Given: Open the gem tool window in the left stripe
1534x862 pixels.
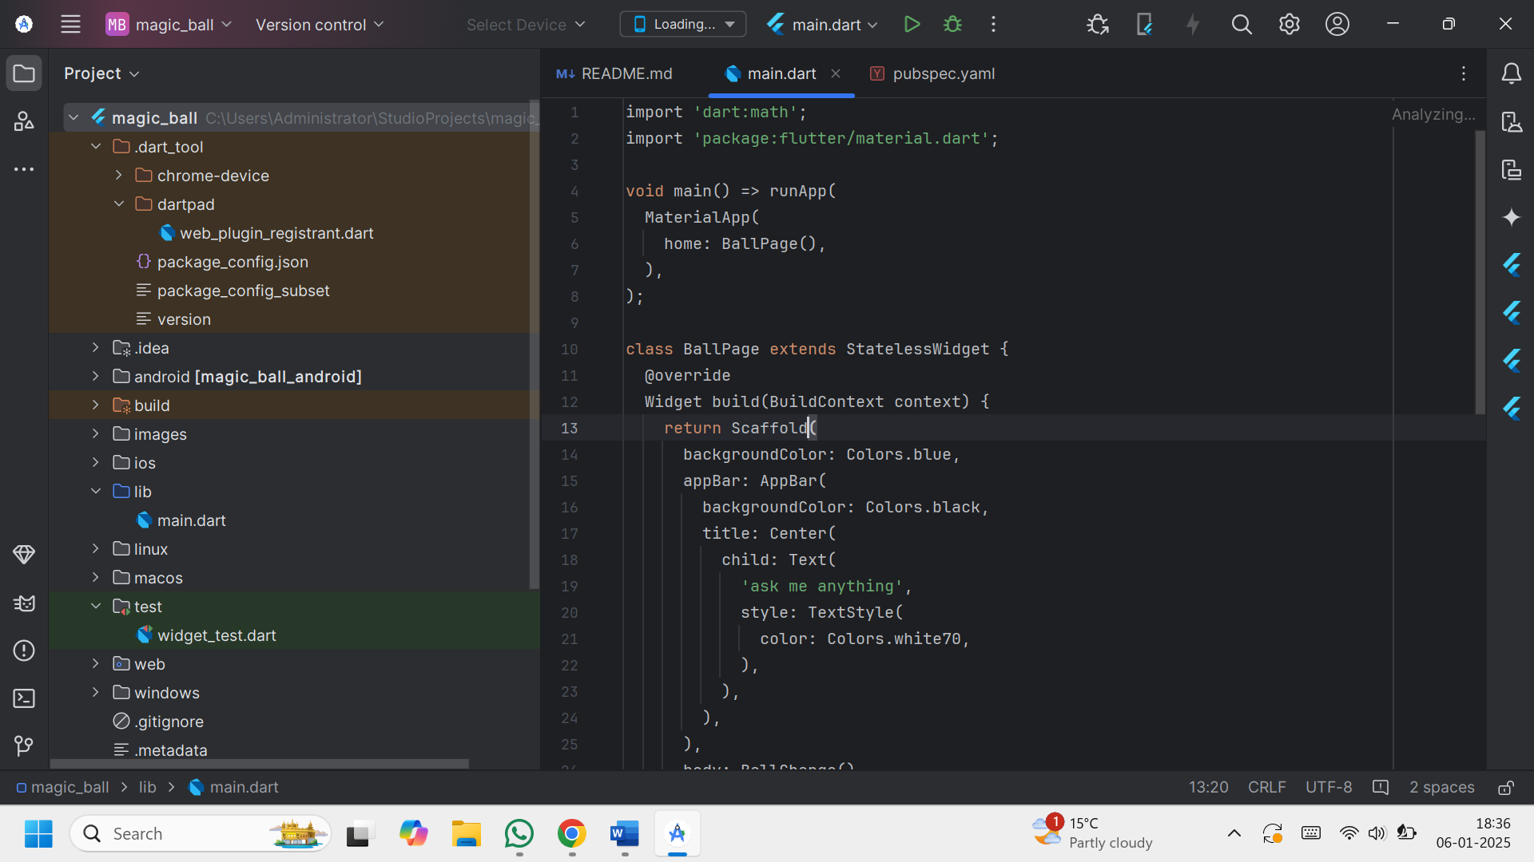Looking at the screenshot, I should click(24, 554).
